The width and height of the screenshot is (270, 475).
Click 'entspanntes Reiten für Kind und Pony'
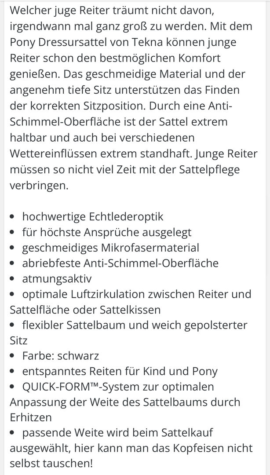[120, 371]
